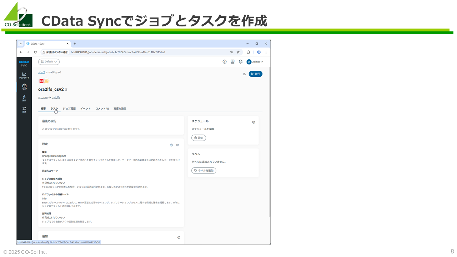This screenshot has height=257, width=457.
Task: Click browser back arrow
Action: click(21, 52)
